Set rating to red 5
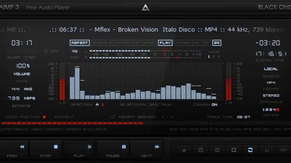The width and height of the screenshot is (291, 163). tap(278, 110)
